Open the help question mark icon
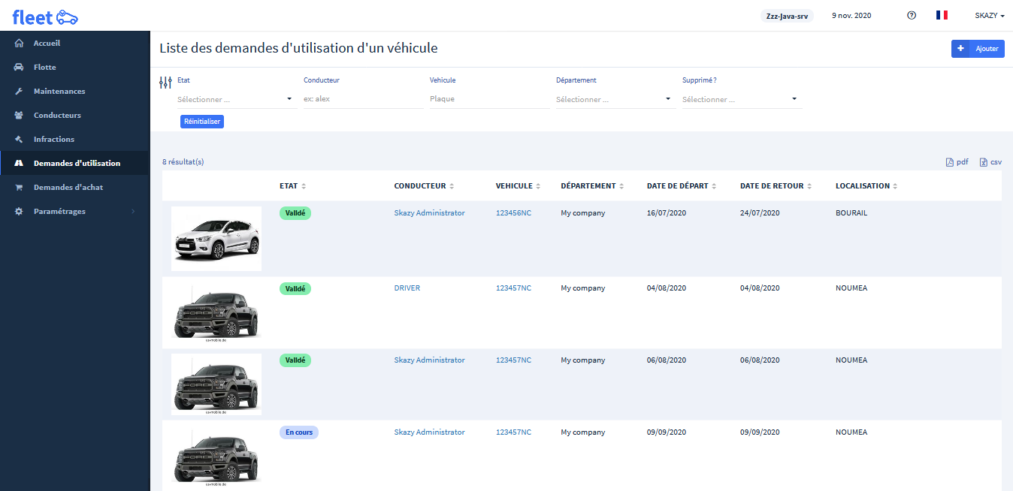1013x491 pixels. point(912,15)
